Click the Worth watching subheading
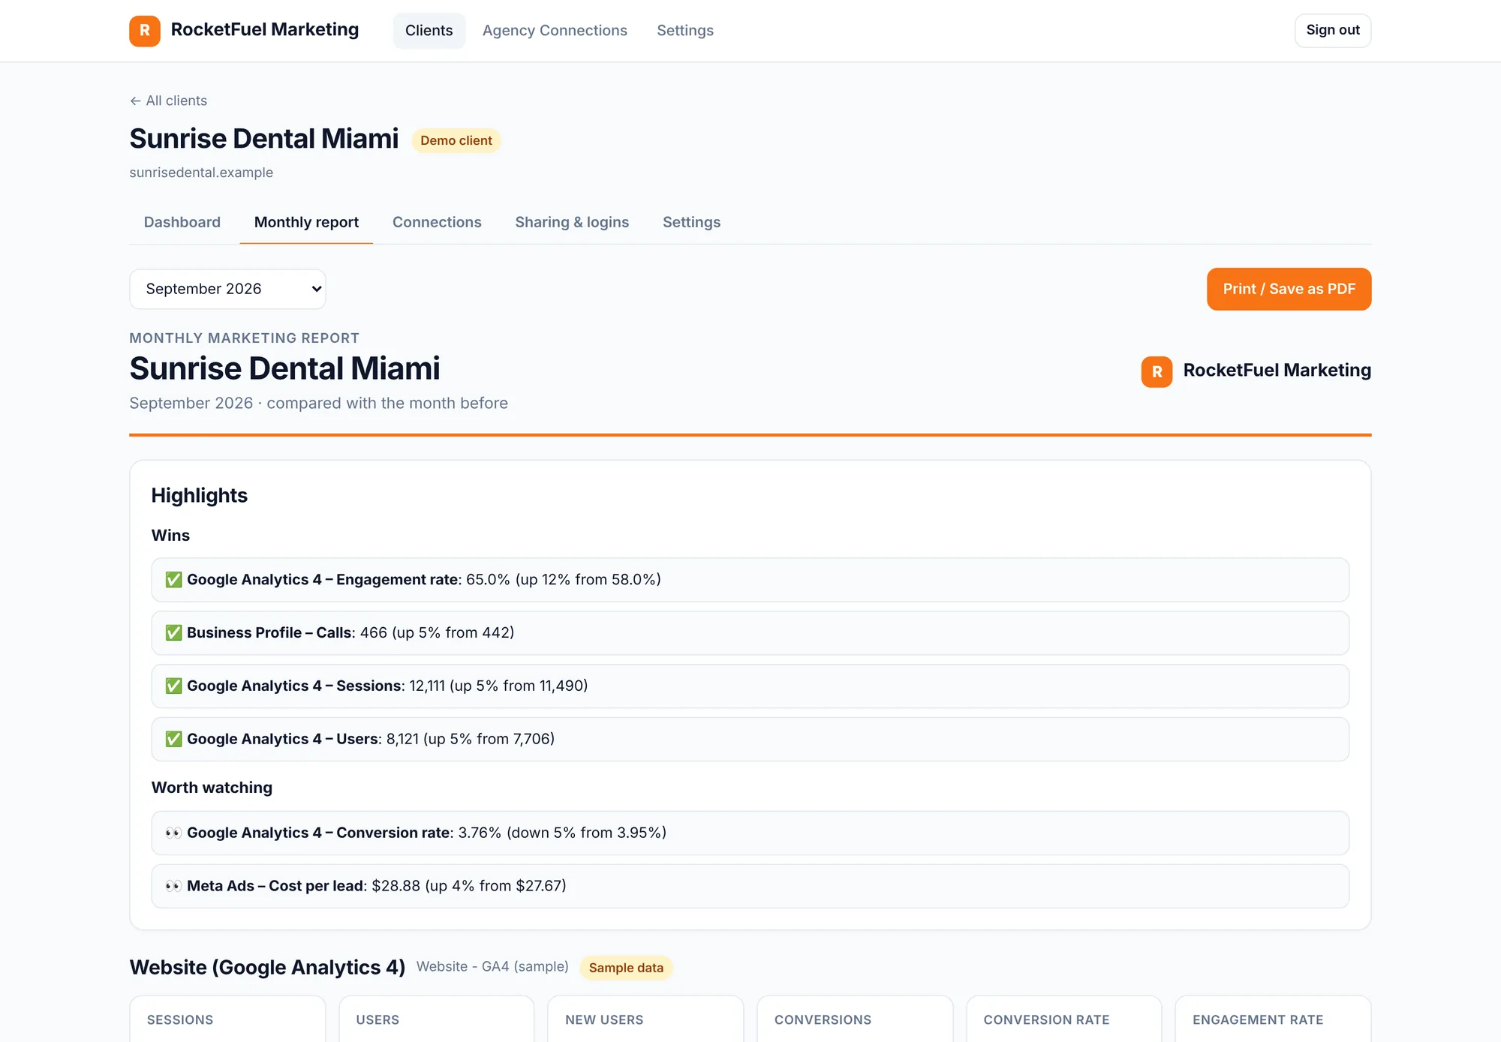This screenshot has height=1042, width=1501. (x=212, y=788)
